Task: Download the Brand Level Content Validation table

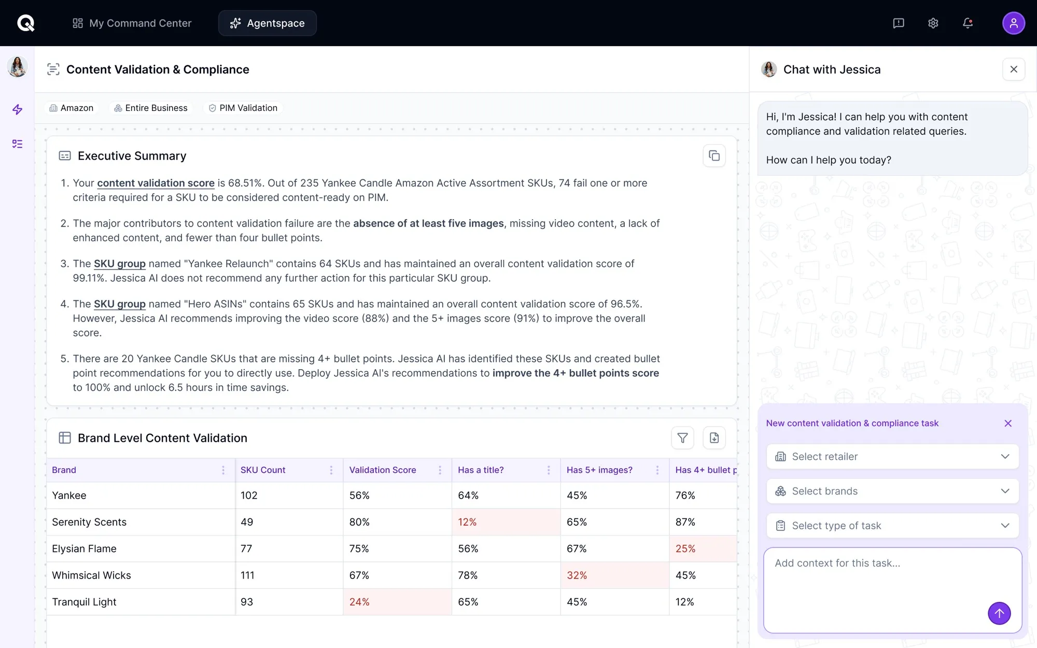Action: (714, 438)
